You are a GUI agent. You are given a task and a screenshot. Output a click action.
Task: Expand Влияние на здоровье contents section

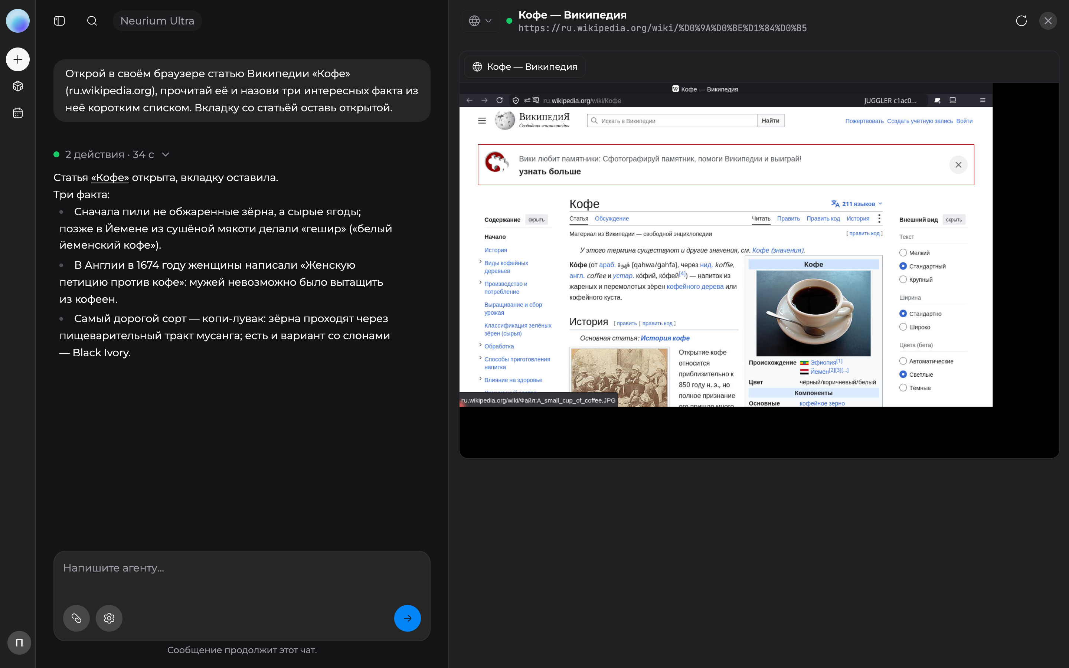point(480,378)
